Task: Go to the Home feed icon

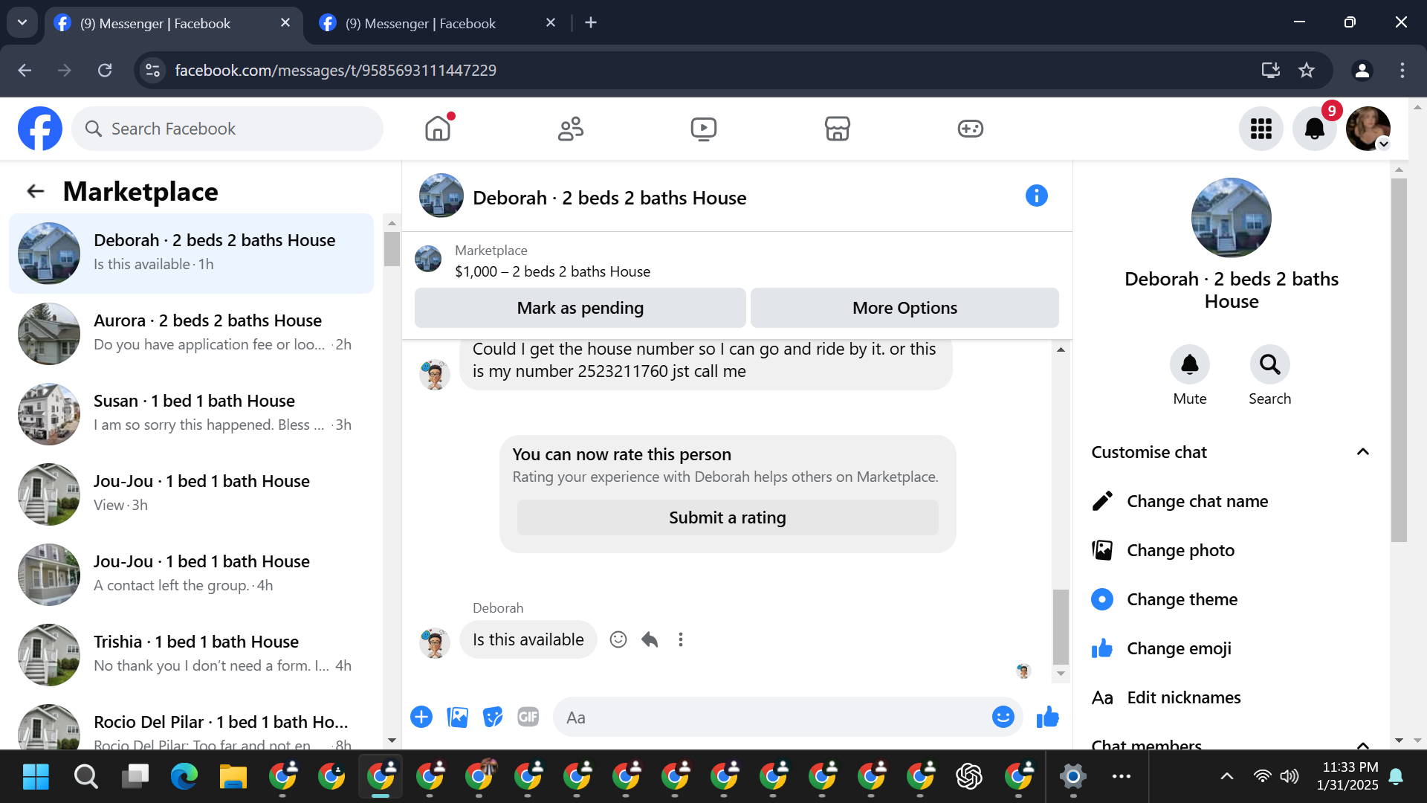Action: (x=438, y=129)
